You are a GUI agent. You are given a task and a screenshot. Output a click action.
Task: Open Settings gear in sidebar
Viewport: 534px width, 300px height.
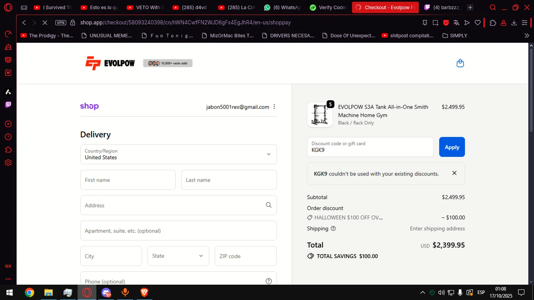pos(8,163)
